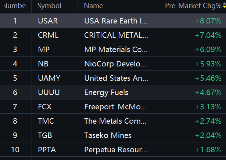Click row number 10 cell

15,150
